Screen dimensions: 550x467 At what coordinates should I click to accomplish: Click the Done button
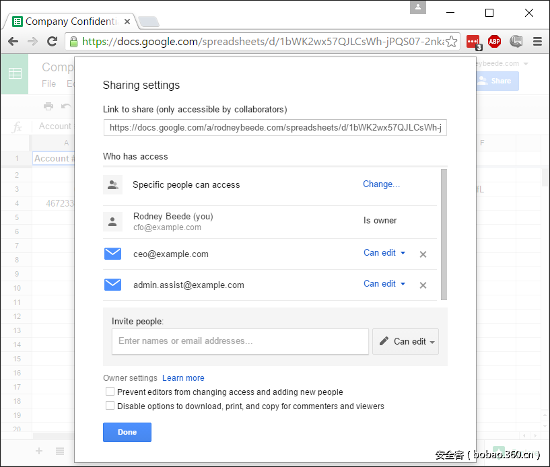pyautogui.click(x=127, y=432)
